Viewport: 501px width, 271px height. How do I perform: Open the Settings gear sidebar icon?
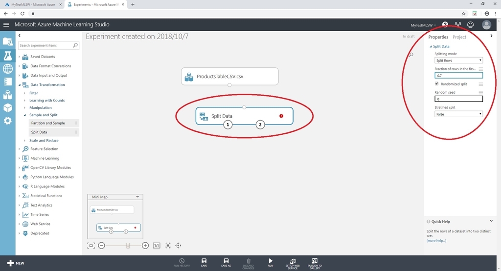pyautogui.click(x=8, y=121)
